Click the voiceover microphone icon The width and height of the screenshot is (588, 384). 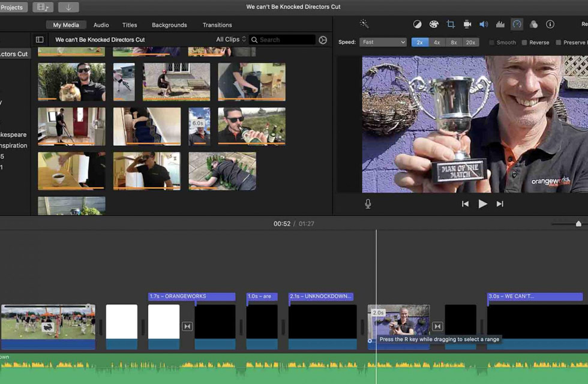(x=368, y=204)
